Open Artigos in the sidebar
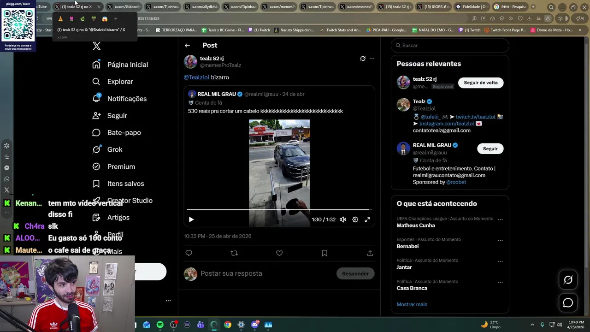 pos(111,217)
